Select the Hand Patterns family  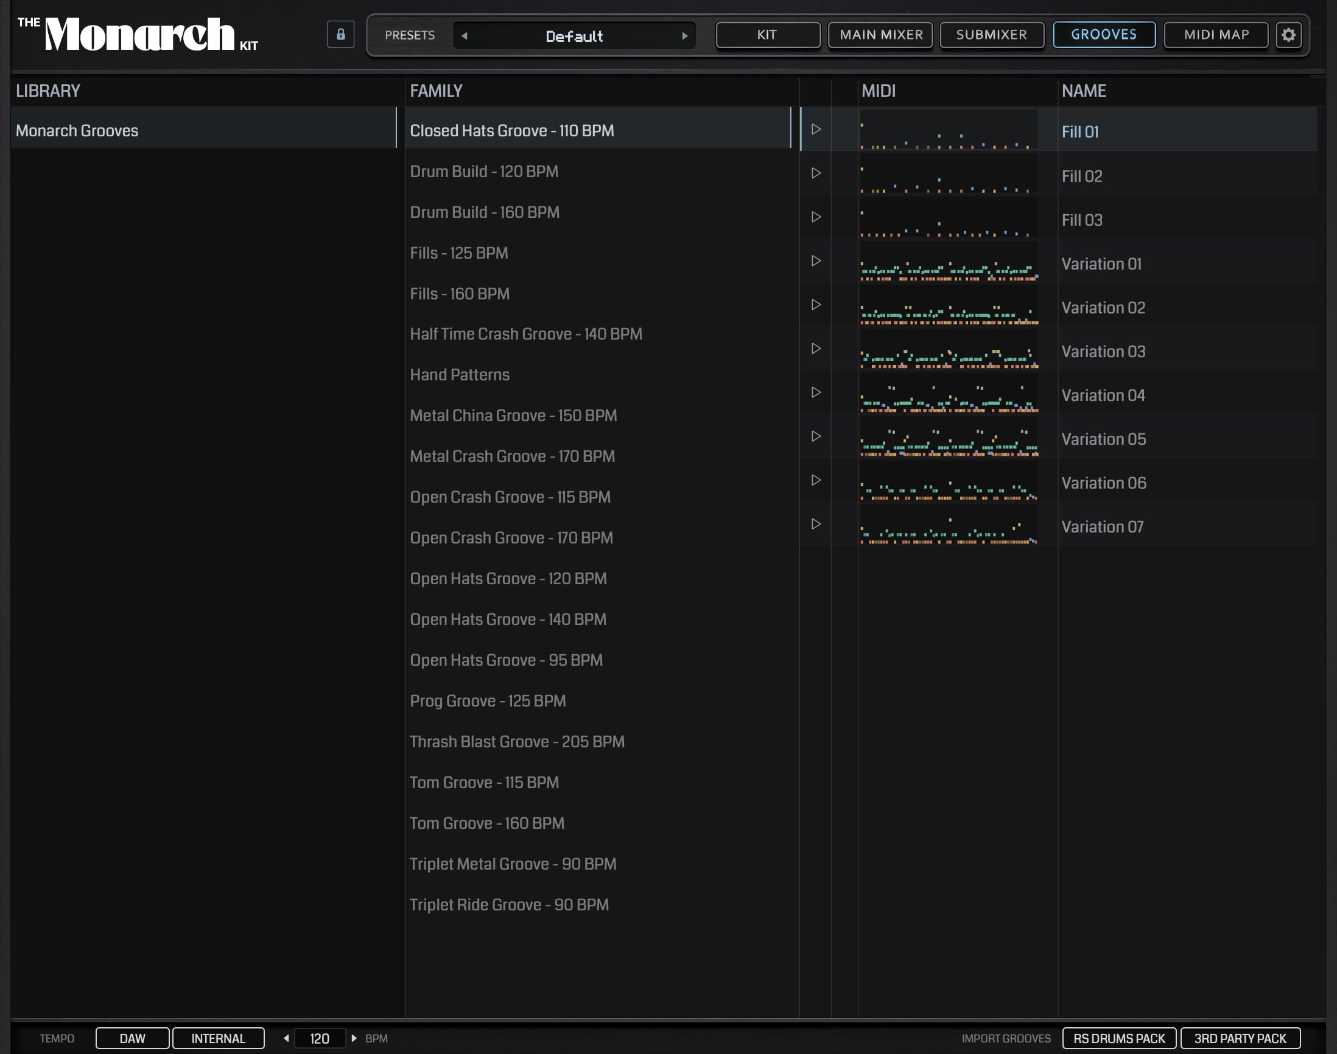598,375
